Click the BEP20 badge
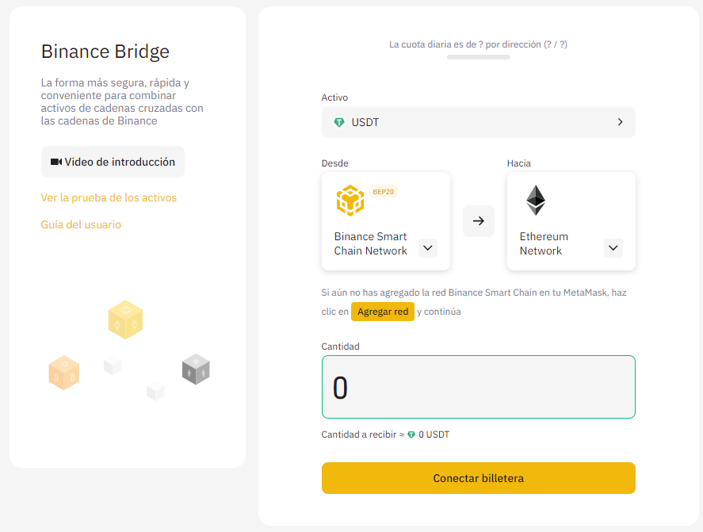Screen dimensions: 703x532 [384, 192]
